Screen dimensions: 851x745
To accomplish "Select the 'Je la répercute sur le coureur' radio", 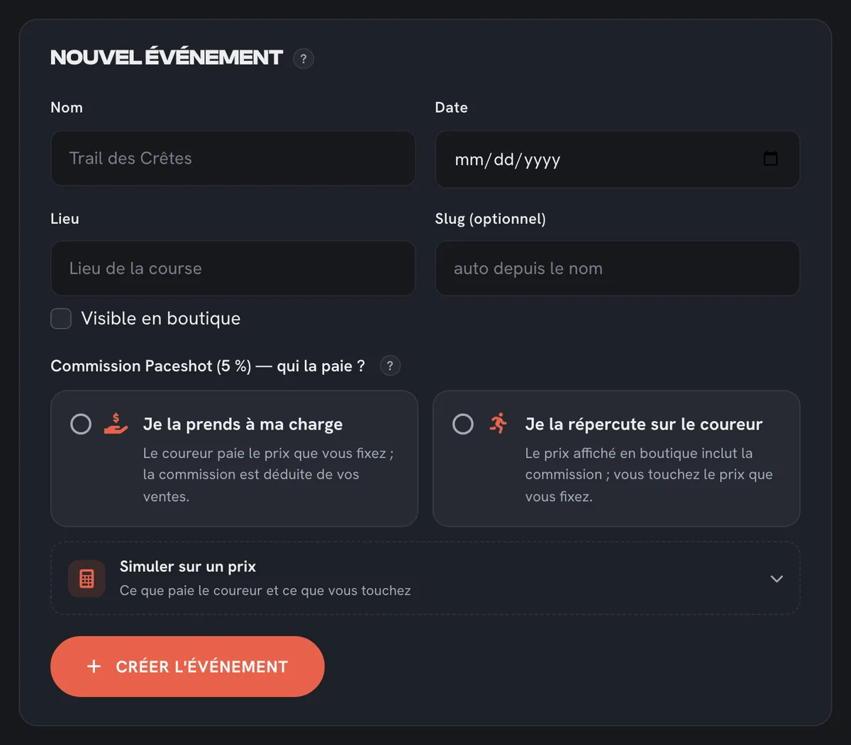I will [x=463, y=424].
